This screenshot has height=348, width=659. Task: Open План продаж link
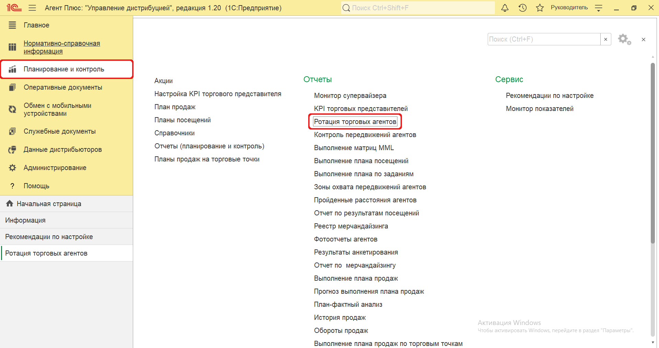coord(175,107)
